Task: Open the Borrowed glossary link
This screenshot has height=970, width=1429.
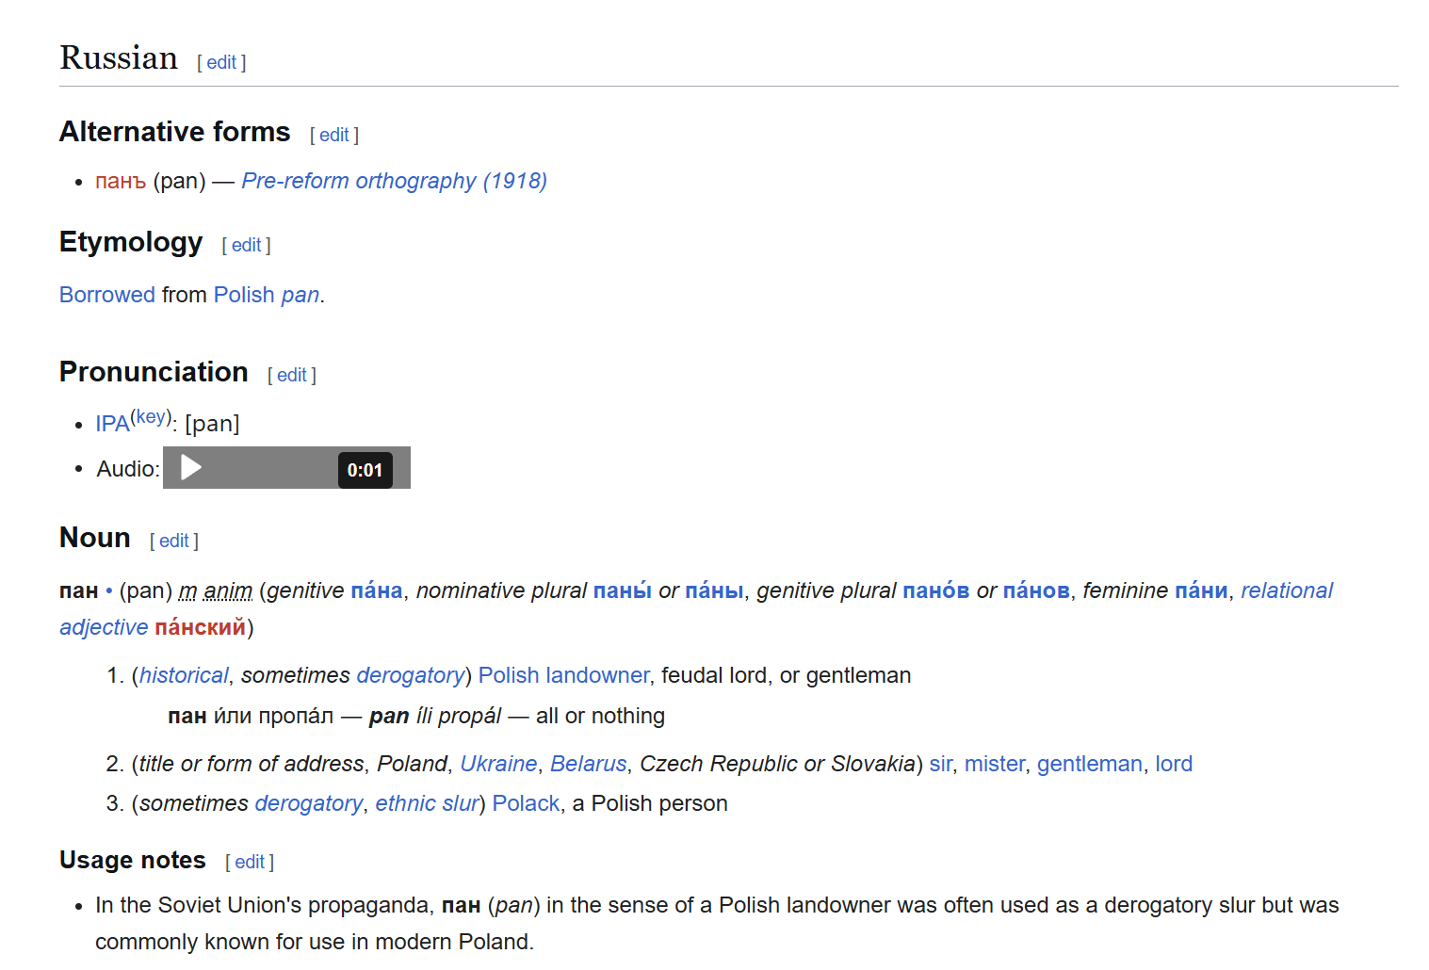Action: click(x=106, y=295)
